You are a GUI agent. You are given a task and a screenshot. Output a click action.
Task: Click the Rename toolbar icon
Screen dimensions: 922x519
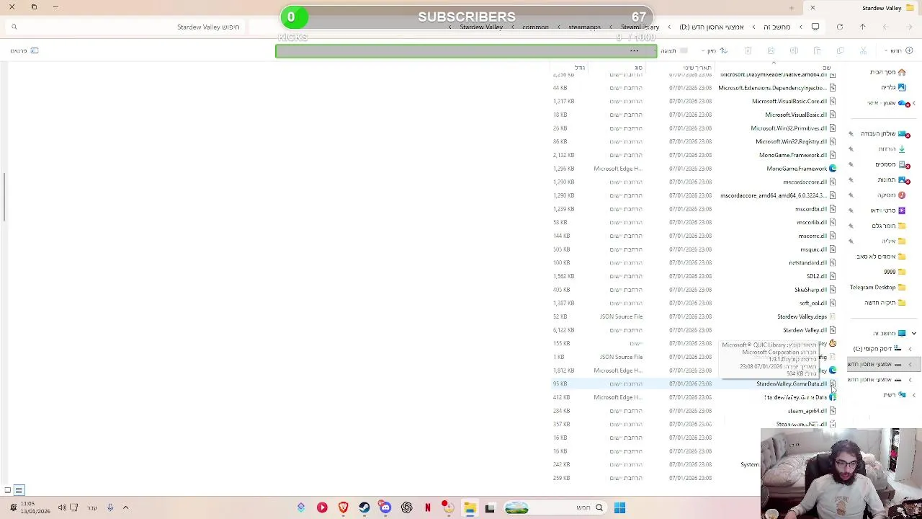click(794, 50)
